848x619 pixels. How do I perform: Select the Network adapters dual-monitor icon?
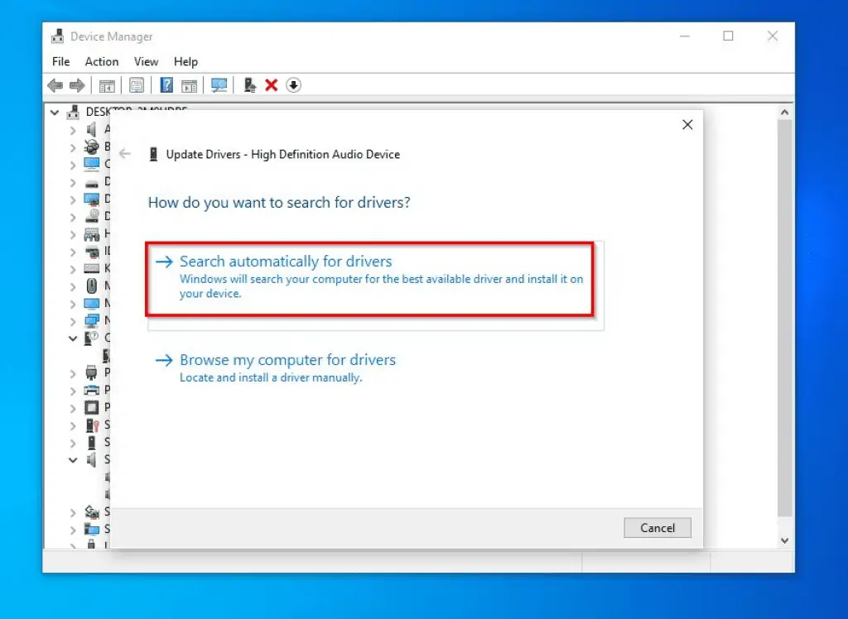91,320
